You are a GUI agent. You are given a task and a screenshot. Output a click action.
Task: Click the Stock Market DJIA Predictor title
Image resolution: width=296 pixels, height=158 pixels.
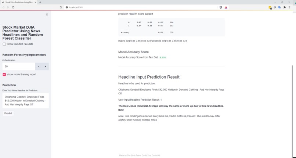(23, 33)
